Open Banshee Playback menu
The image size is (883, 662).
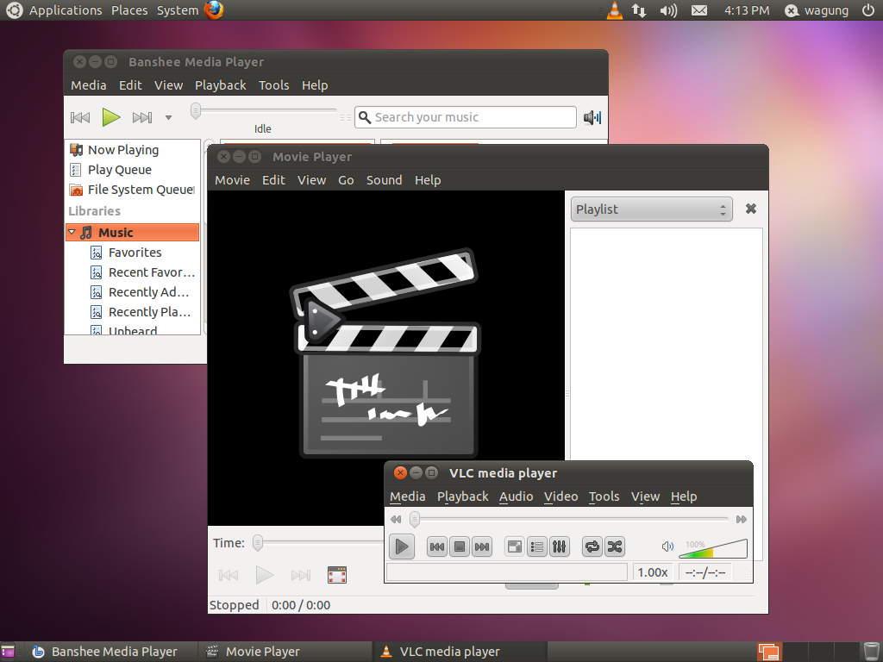click(x=220, y=85)
